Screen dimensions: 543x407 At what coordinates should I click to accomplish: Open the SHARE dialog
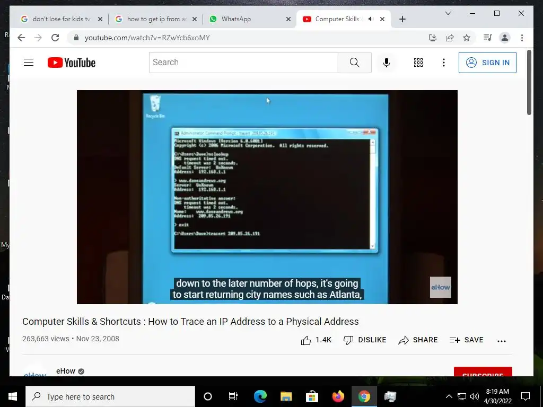pyautogui.click(x=418, y=340)
